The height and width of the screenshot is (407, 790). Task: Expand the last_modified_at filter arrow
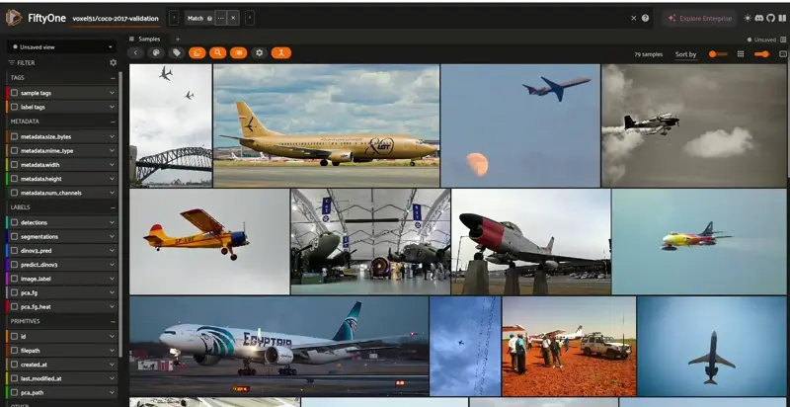coord(112,378)
